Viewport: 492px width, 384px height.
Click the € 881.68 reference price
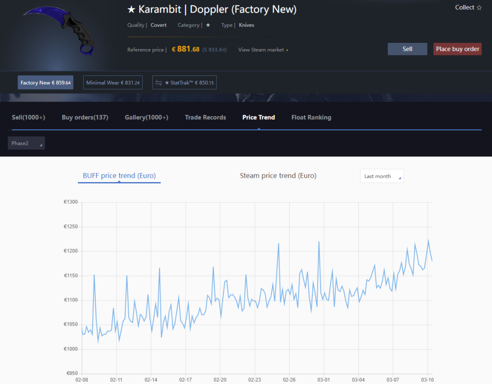[x=186, y=49]
